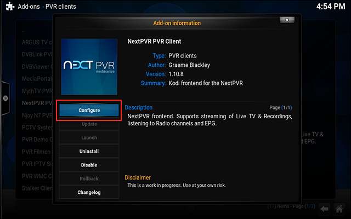Screen dimensions: 351x219
Task: Select PCTV Systems list entry
Action: click(x=37, y=128)
